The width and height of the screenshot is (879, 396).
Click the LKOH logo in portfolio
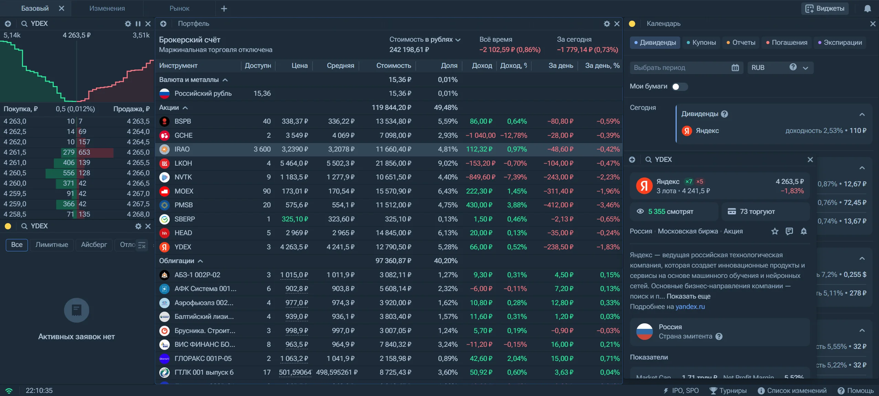165,164
